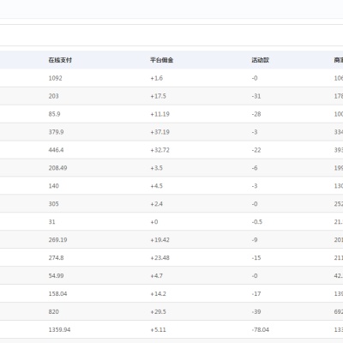Image resolution: width=343 pixels, height=343 pixels.
Task: Select the +0 commission cell
Action: tap(154, 222)
